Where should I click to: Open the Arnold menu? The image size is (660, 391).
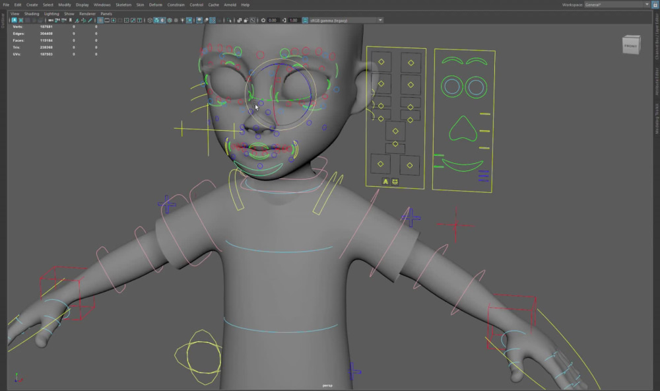(230, 5)
